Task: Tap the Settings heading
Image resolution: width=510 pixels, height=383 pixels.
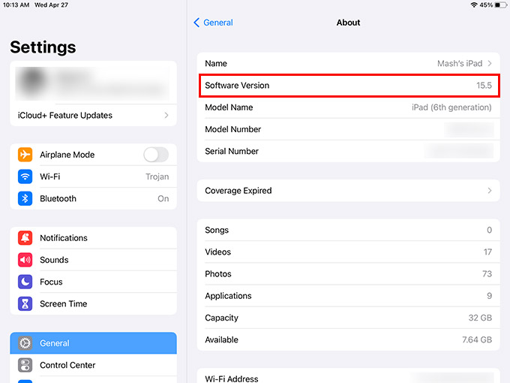Action: (x=43, y=47)
